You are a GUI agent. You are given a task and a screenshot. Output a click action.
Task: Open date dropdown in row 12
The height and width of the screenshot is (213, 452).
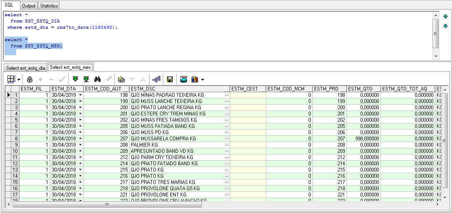[x=80, y=164]
